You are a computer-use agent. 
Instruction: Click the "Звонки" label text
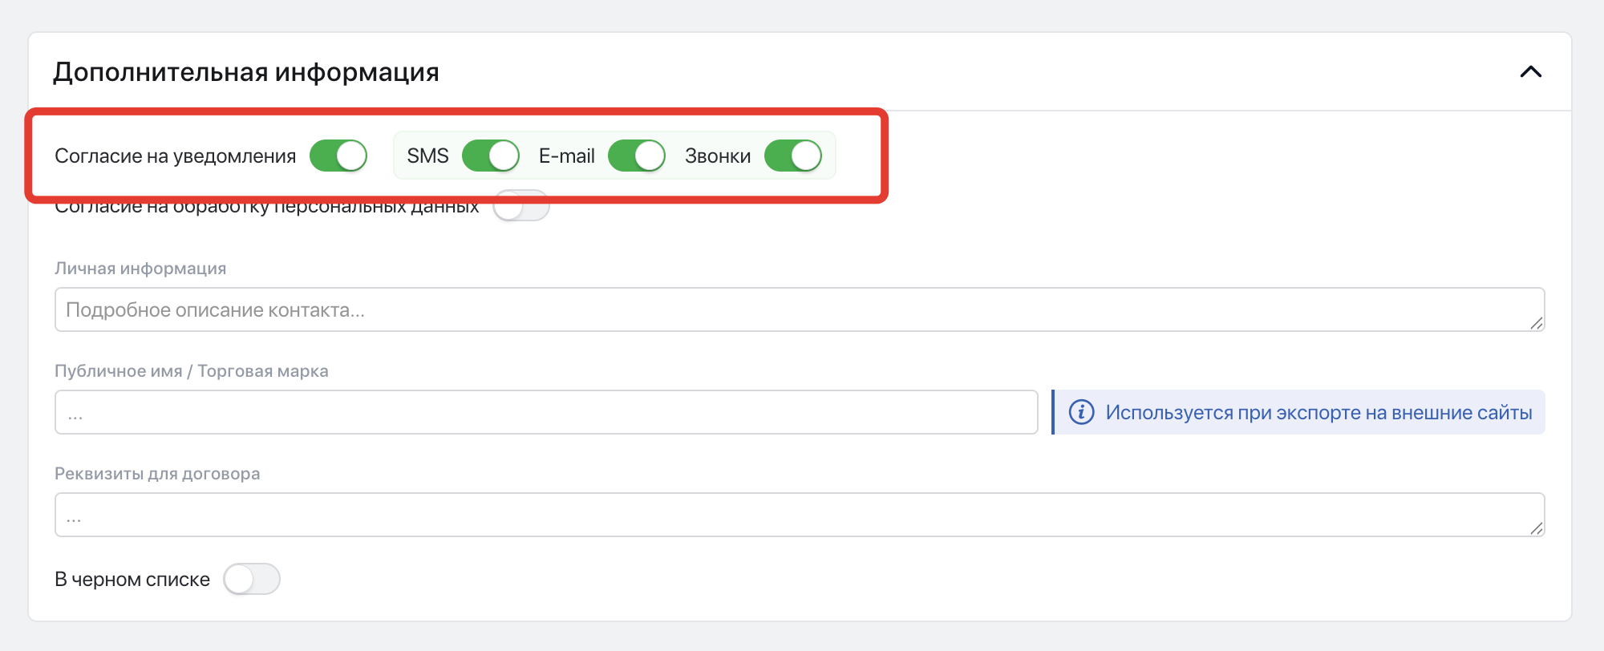(718, 156)
